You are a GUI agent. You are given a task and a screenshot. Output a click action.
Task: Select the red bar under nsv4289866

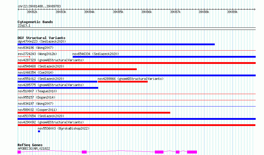[x=123, y=82]
